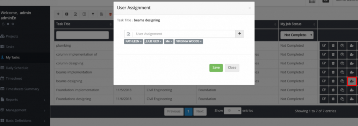
Task: Click copy icon in Foundation implementation row
Action: point(342,90)
